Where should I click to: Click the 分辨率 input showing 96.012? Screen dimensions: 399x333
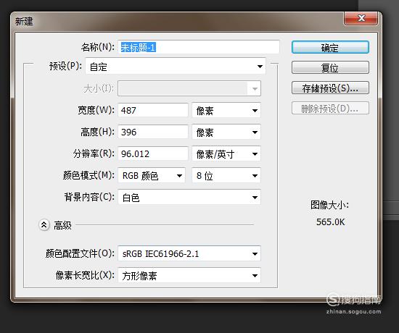coord(153,153)
